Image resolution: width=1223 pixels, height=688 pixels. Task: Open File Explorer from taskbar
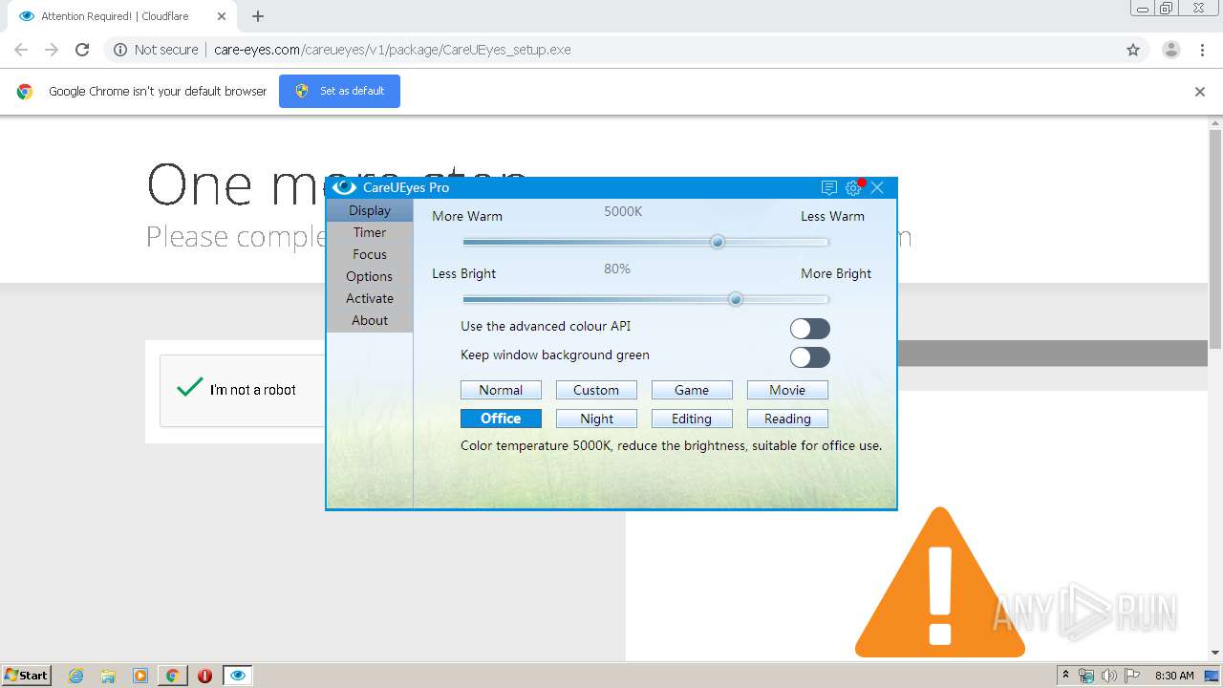108,676
